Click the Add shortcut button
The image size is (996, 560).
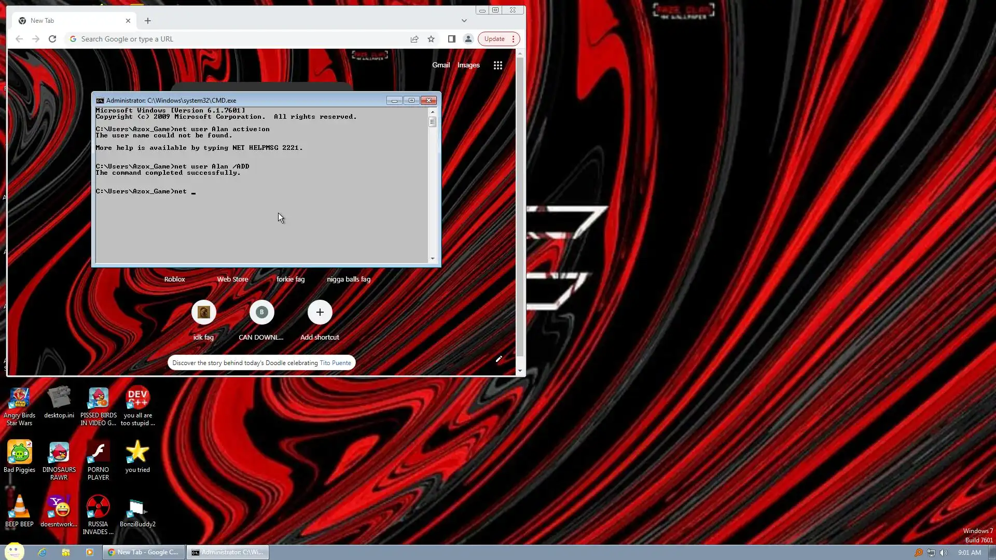(320, 312)
